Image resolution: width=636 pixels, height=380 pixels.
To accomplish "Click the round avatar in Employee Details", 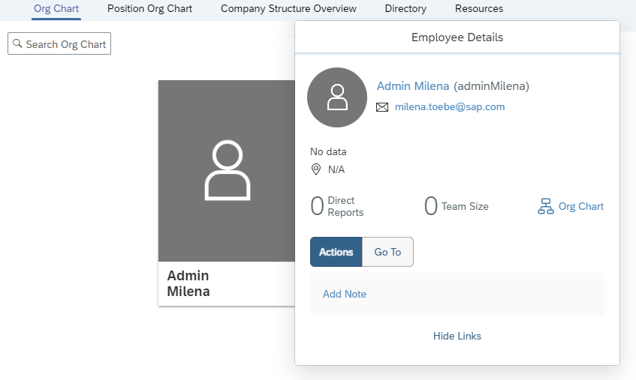I will [x=337, y=97].
